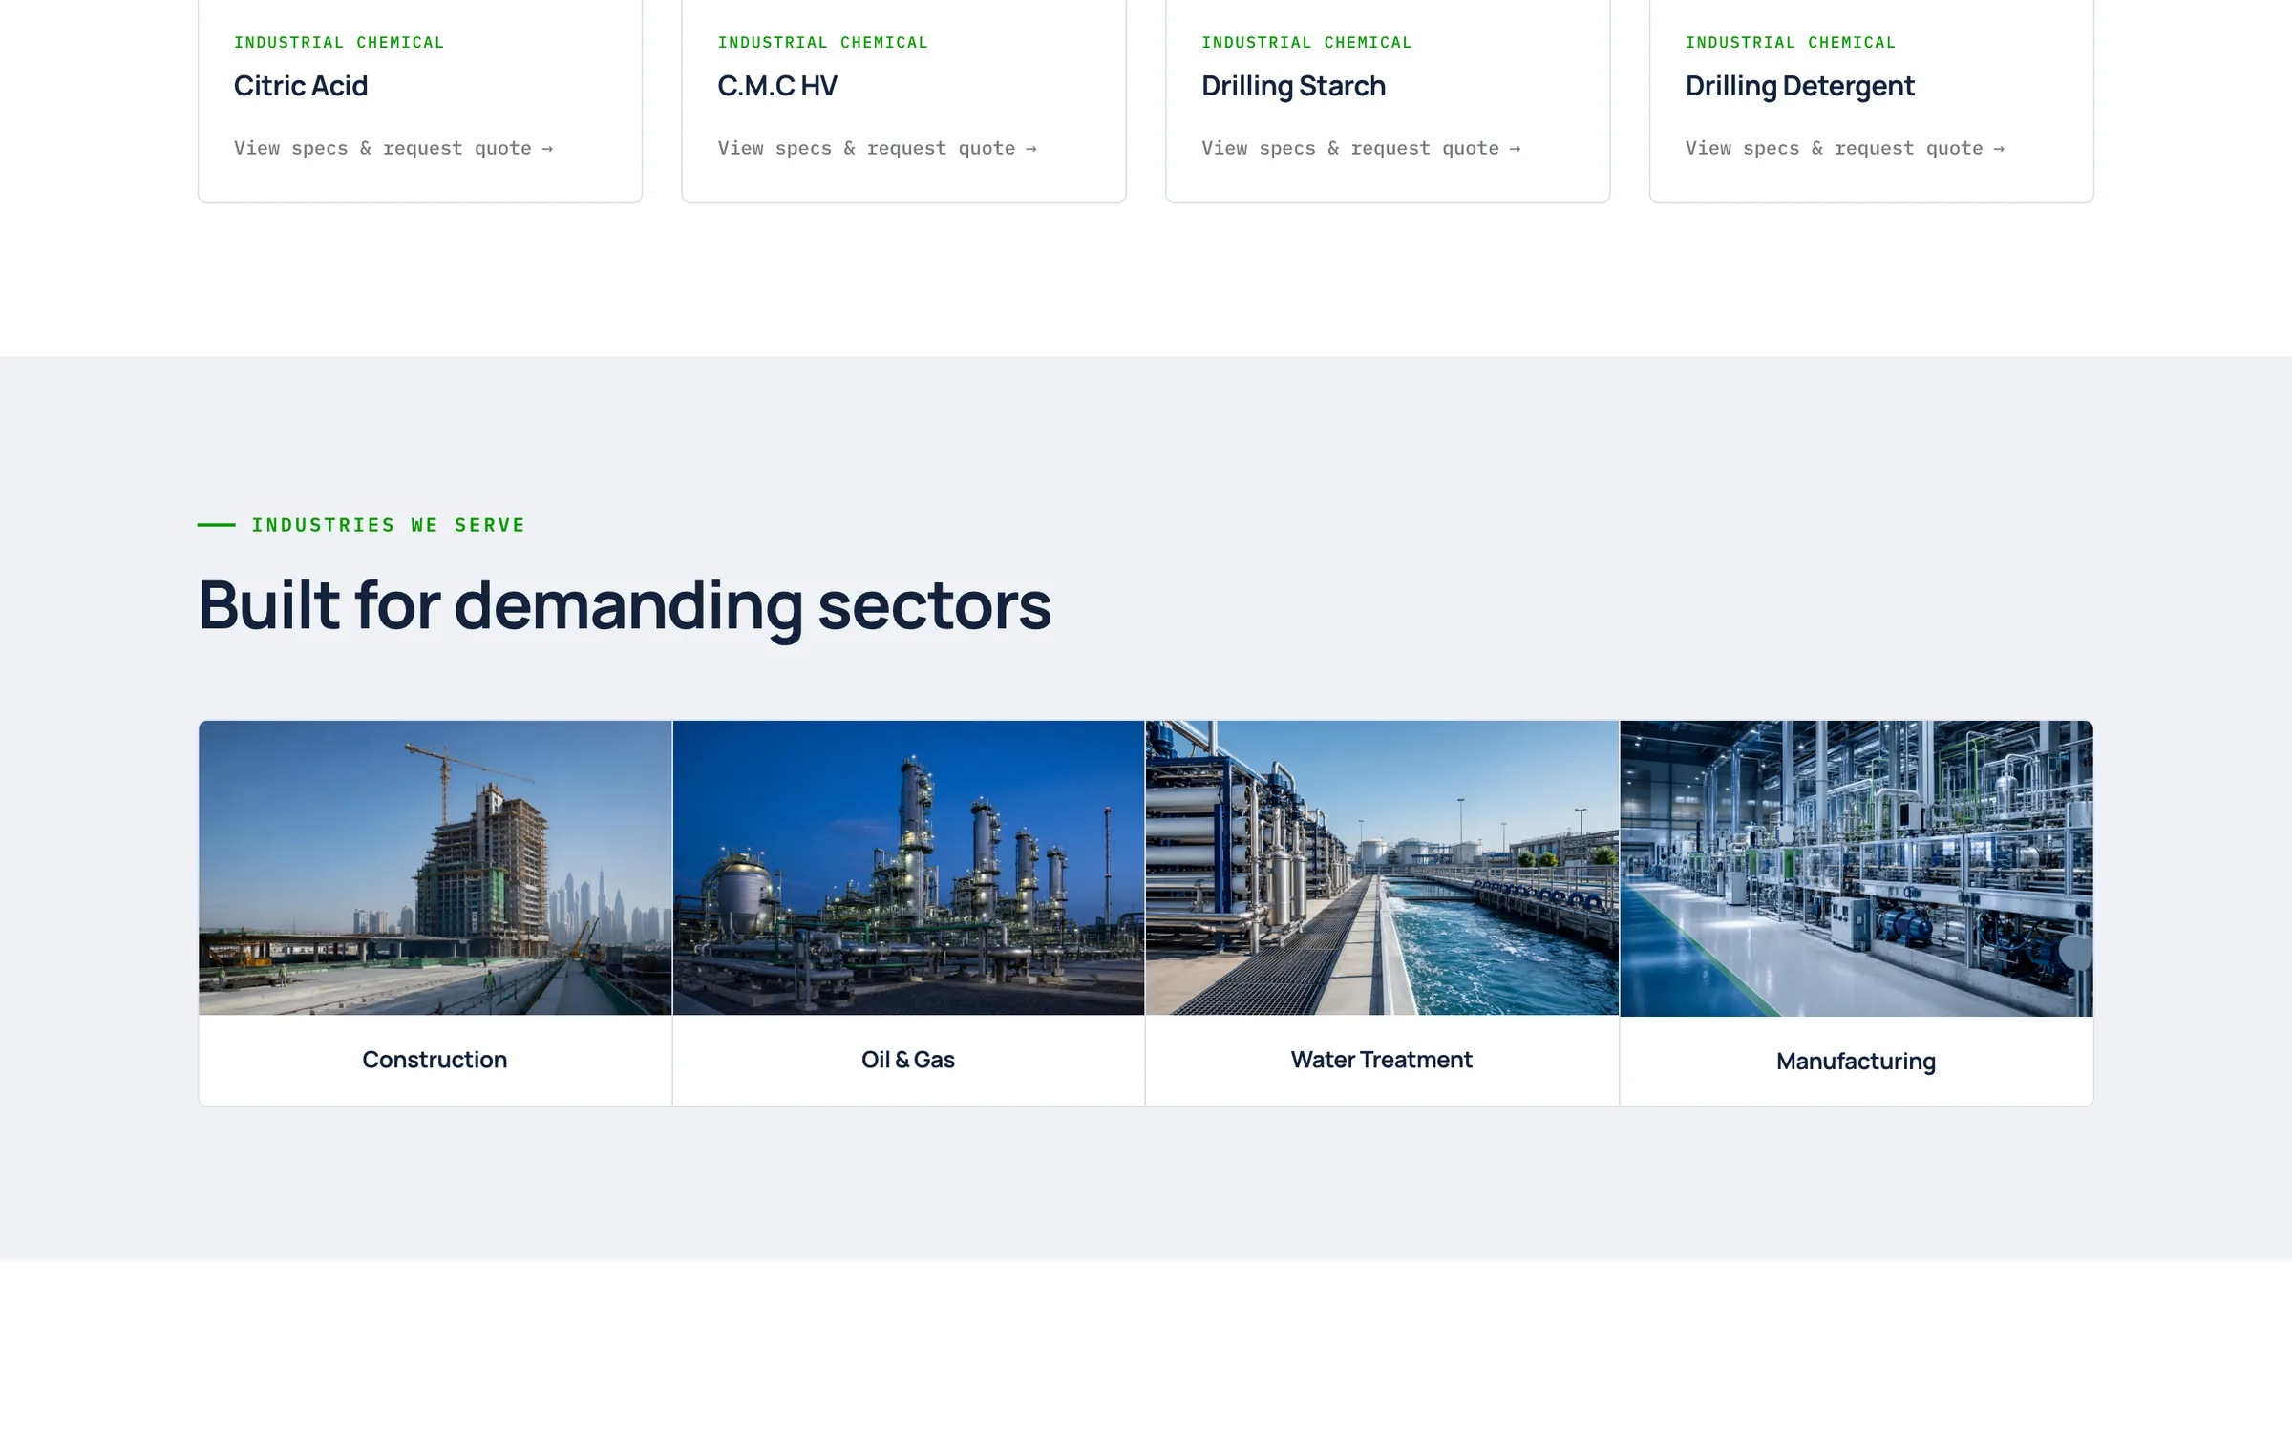Click the Industrial Chemical tag above Drilling Detergent
This screenshot has height=1432, width=2292.
coord(1791,43)
